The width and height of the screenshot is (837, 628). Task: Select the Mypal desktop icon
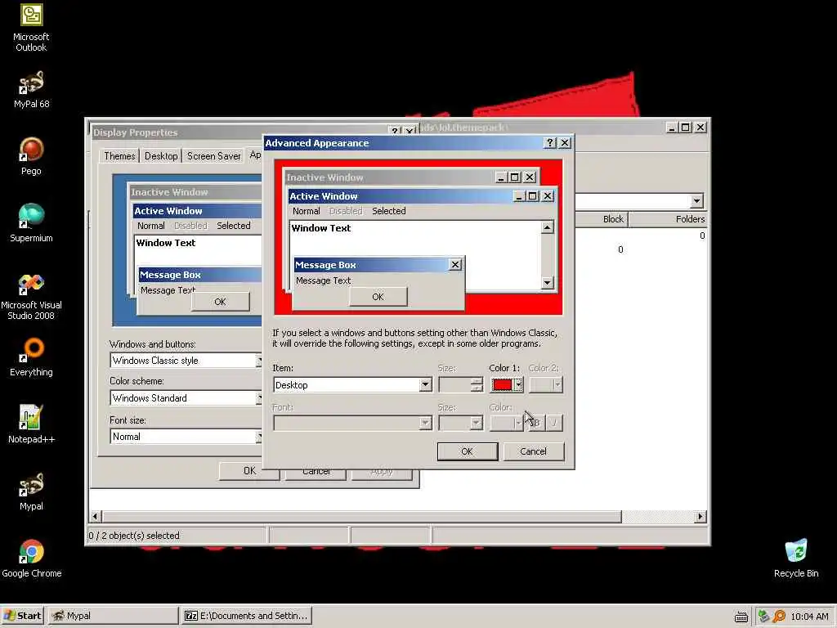pos(31,491)
